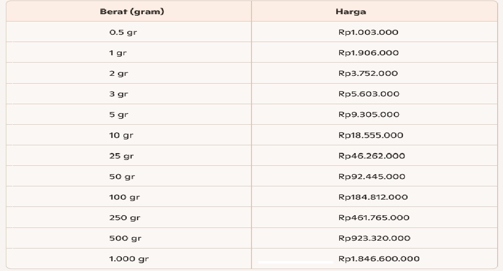Screen dimensions: 503x271
Task: Select the 100 gr weight cell
Action: coord(124,197)
